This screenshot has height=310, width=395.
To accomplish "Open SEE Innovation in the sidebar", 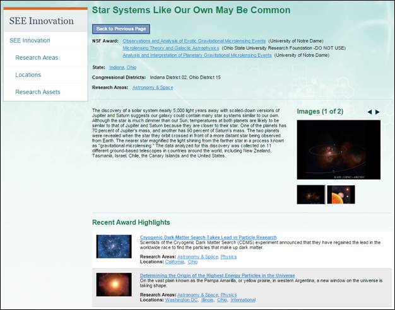I will (30, 41).
